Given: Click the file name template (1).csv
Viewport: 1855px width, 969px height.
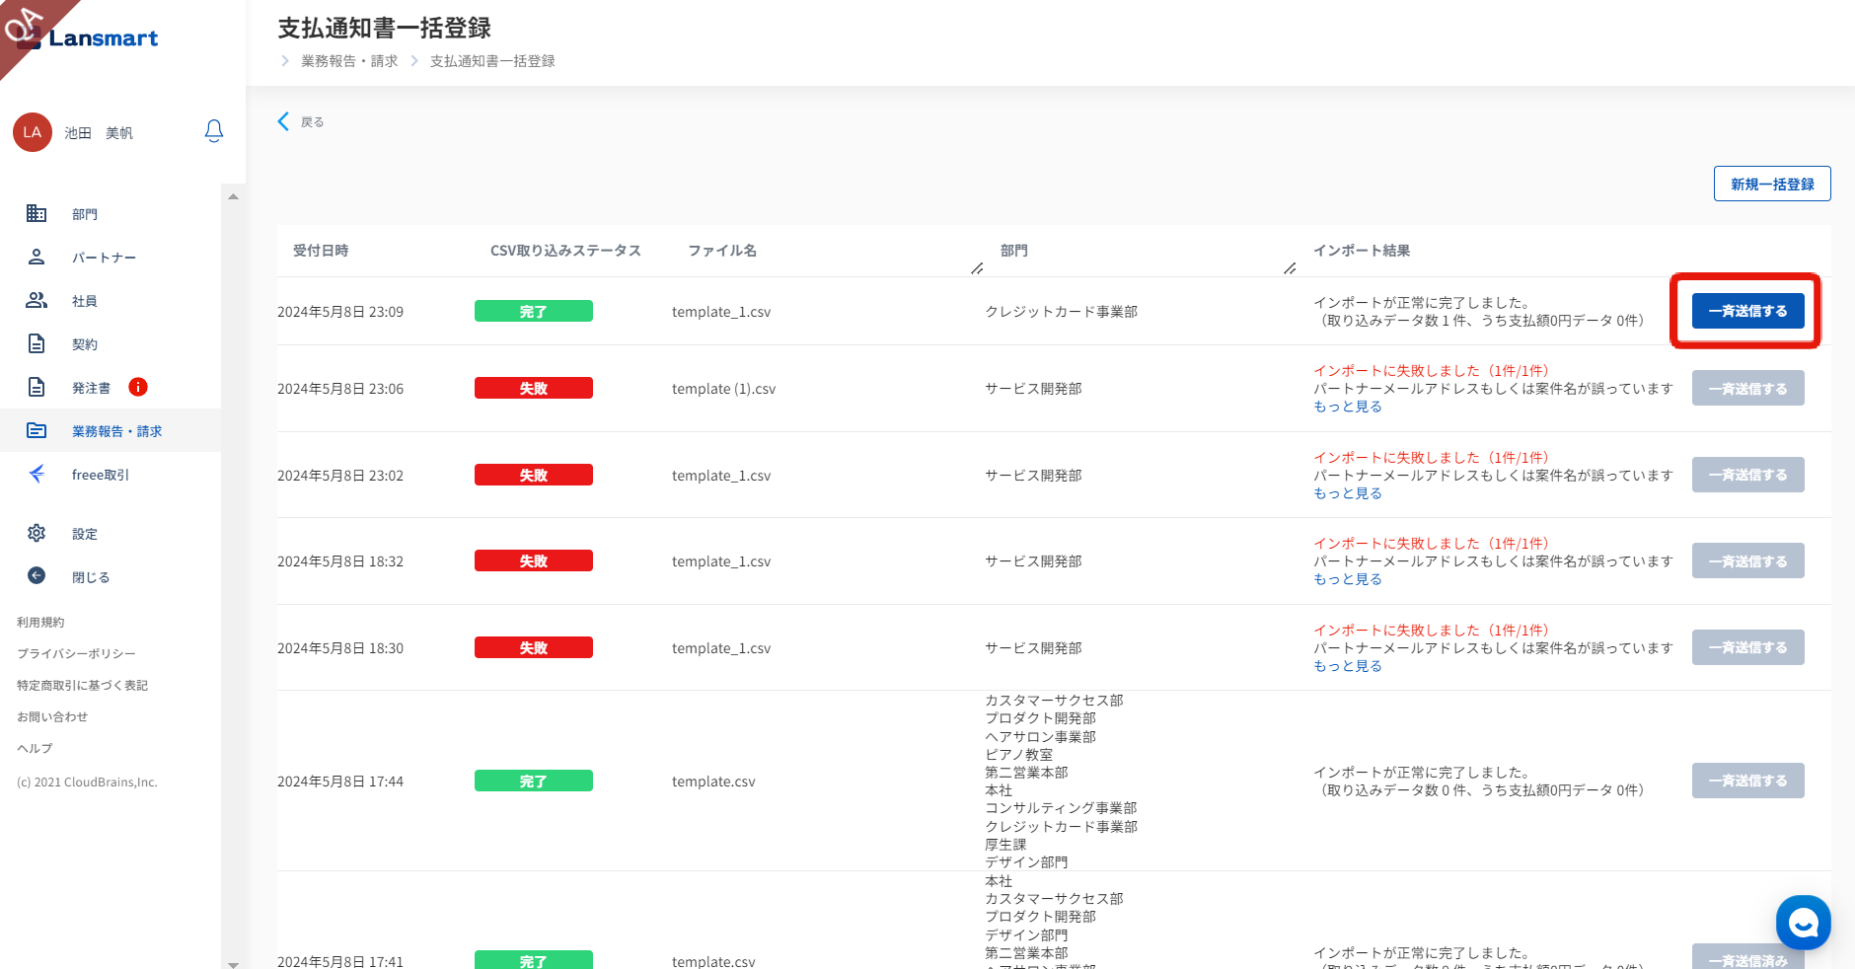Looking at the screenshot, I should click(x=724, y=389).
